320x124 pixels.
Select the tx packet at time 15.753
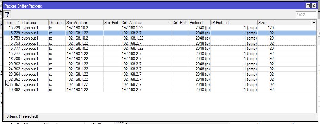[x=160, y=38]
